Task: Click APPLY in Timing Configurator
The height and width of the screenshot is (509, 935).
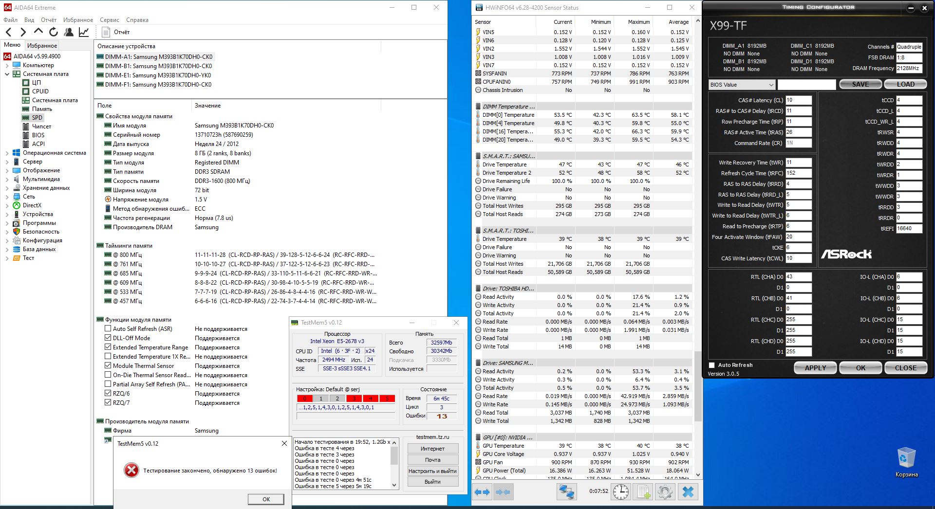Action: point(815,368)
